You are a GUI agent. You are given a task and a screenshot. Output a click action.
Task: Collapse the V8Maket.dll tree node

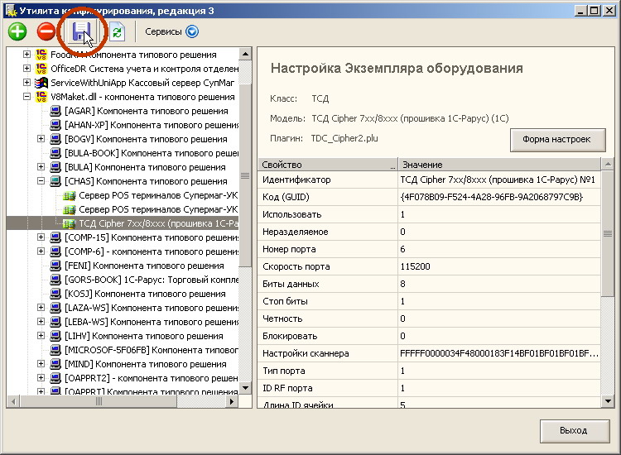point(27,97)
